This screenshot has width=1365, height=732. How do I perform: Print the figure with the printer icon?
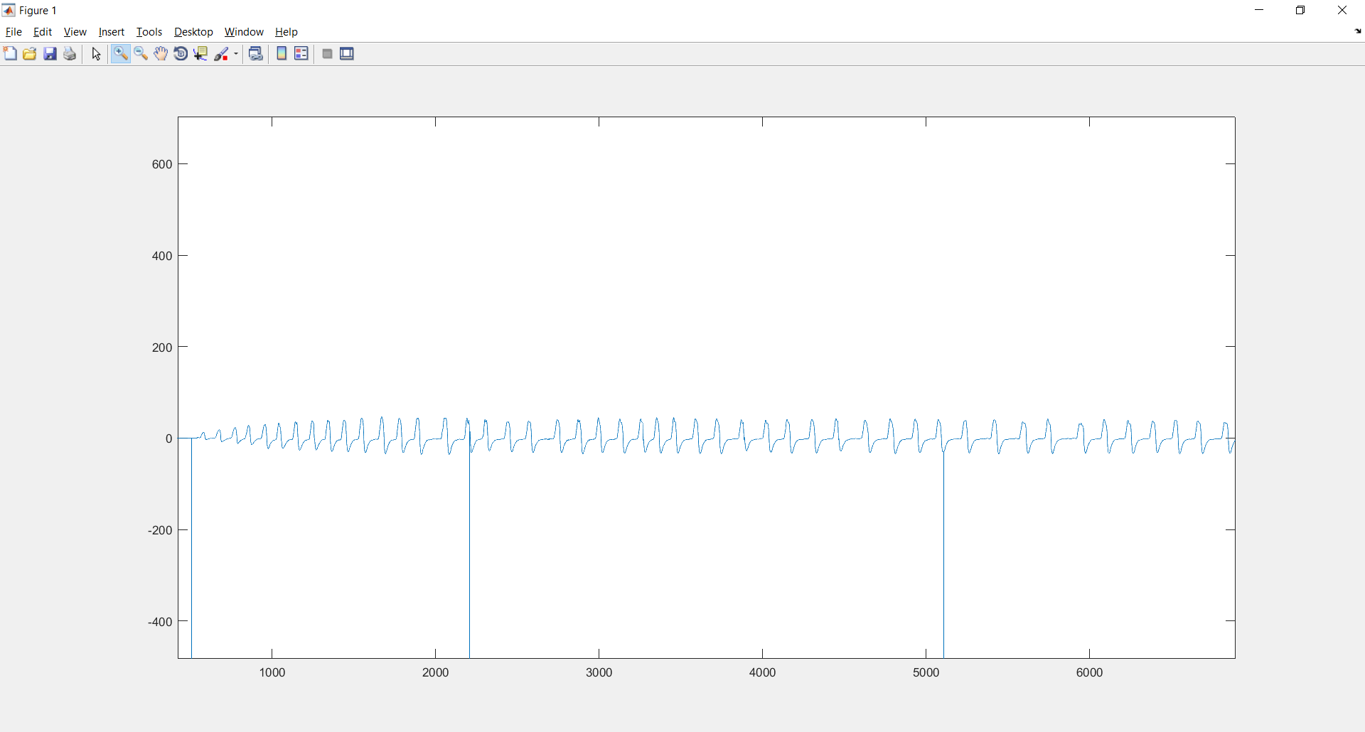click(70, 54)
